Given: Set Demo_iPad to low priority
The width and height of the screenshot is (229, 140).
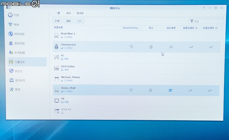Looking at the screenshot, I should tap(210, 91).
